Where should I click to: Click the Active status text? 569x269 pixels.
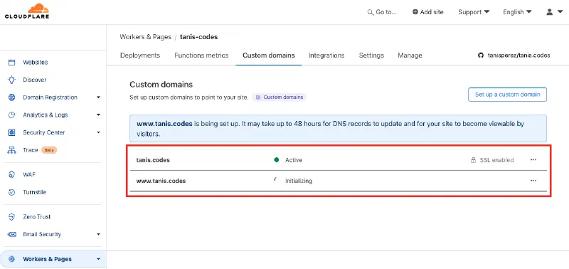[x=294, y=160]
